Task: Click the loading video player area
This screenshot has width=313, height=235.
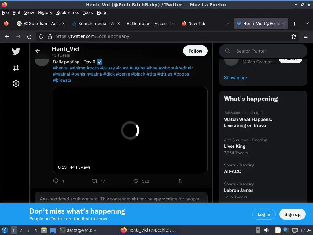Action: pyautogui.click(x=130, y=130)
